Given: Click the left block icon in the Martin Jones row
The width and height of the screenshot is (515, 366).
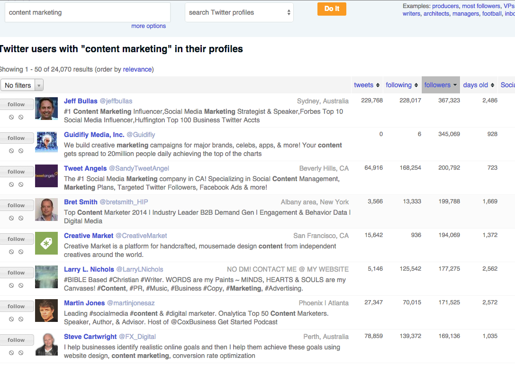Looking at the screenshot, I should tap(11, 319).
